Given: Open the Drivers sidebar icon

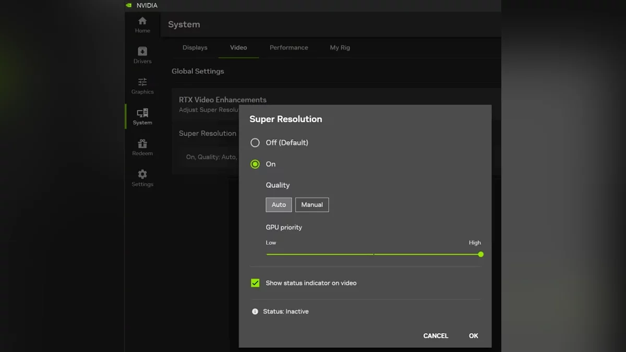Looking at the screenshot, I should pyautogui.click(x=142, y=52).
